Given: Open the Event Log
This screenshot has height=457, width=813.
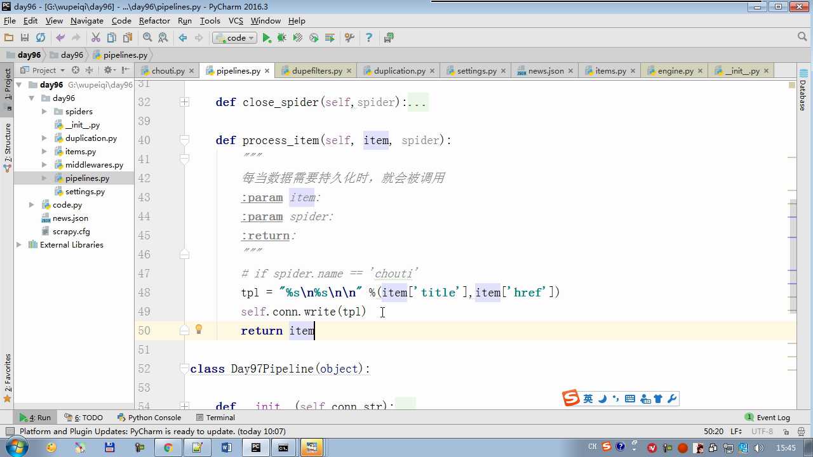Looking at the screenshot, I should (768, 418).
